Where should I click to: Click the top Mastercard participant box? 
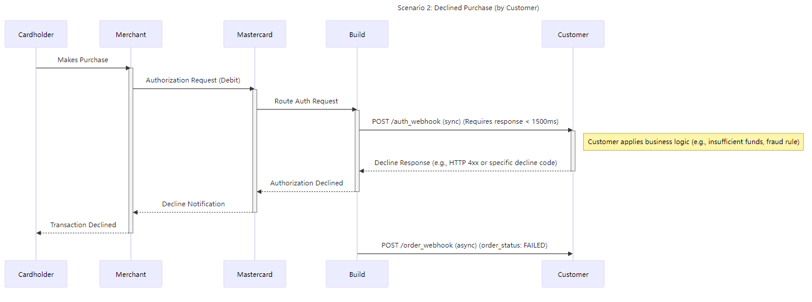[255, 35]
